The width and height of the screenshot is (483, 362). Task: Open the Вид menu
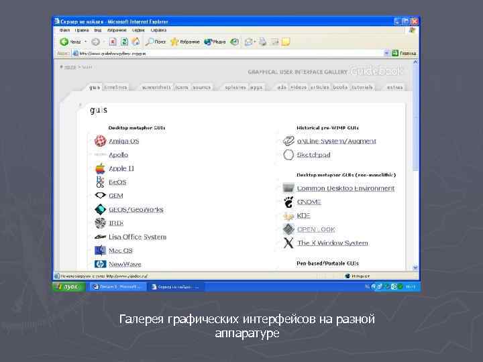pos(98,30)
